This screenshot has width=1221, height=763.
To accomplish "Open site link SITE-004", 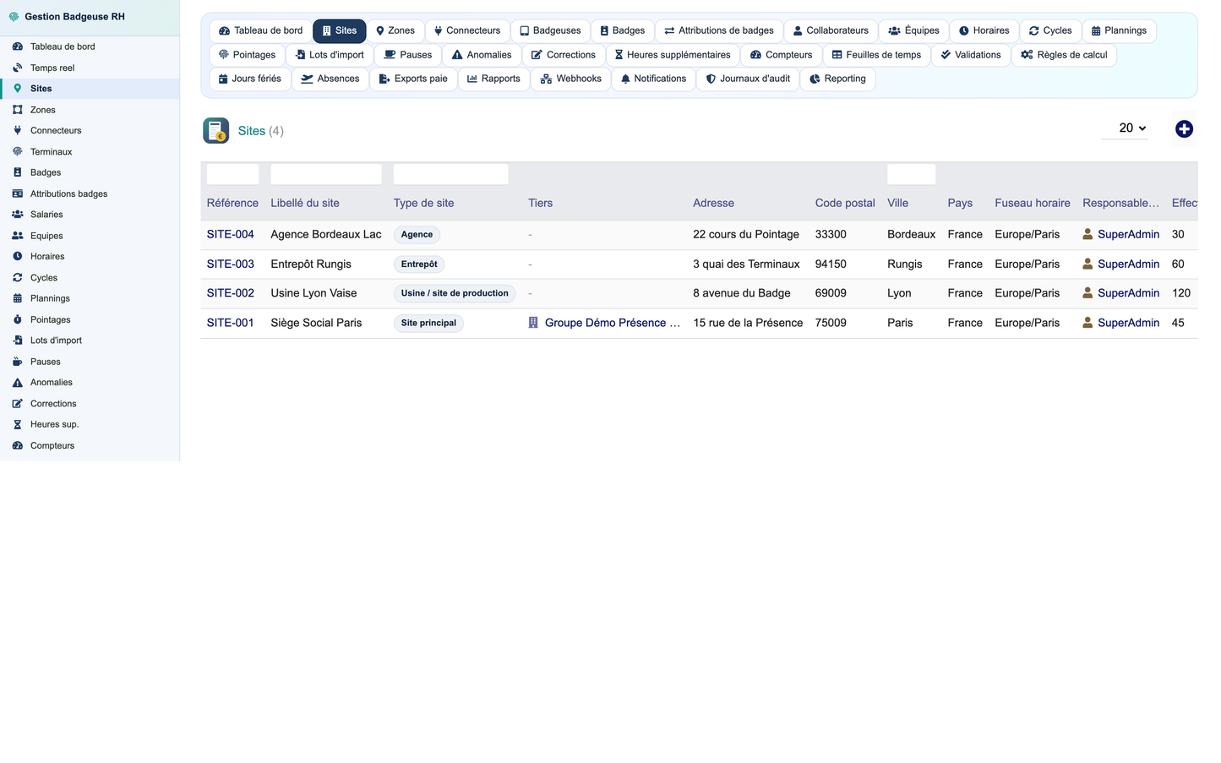I will (x=230, y=234).
